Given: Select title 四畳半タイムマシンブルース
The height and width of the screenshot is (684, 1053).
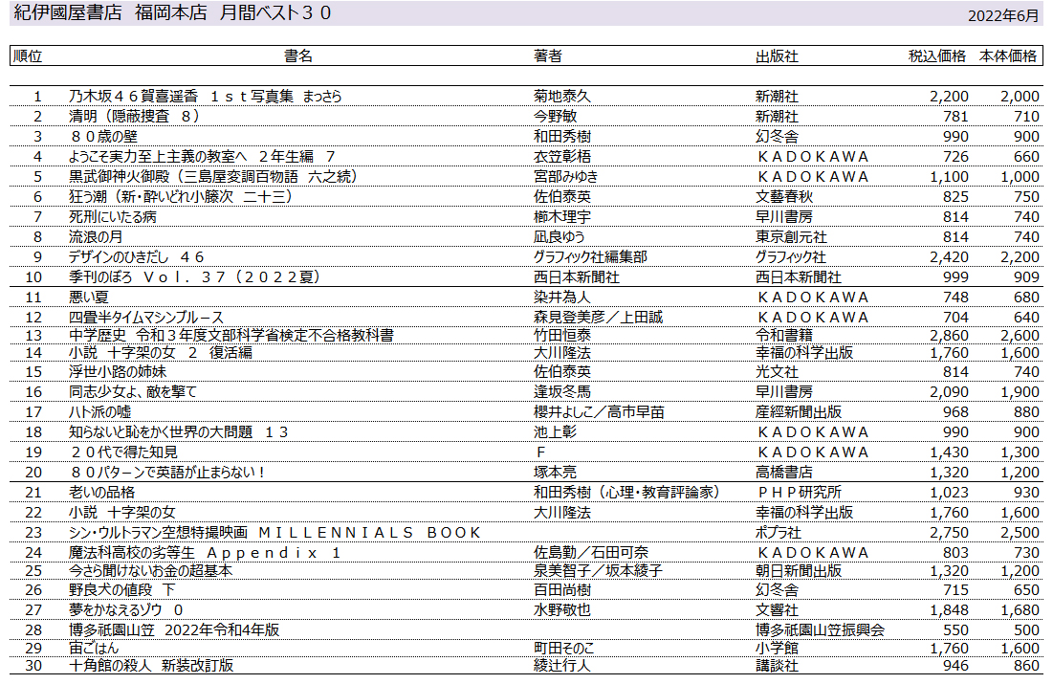Looking at the screenshot, I should (x=145, y=318).
